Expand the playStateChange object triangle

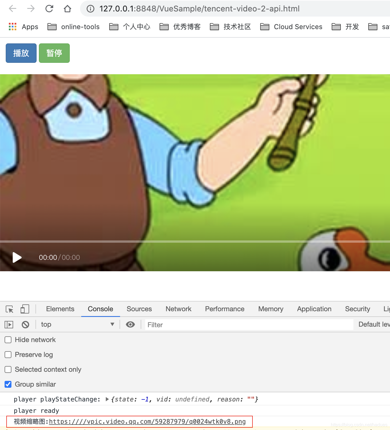point(107,399)
